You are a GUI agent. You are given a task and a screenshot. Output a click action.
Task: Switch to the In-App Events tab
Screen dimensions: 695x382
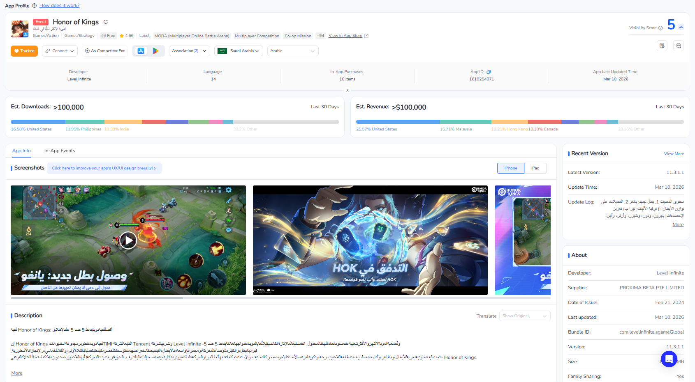tap(60, 151)
